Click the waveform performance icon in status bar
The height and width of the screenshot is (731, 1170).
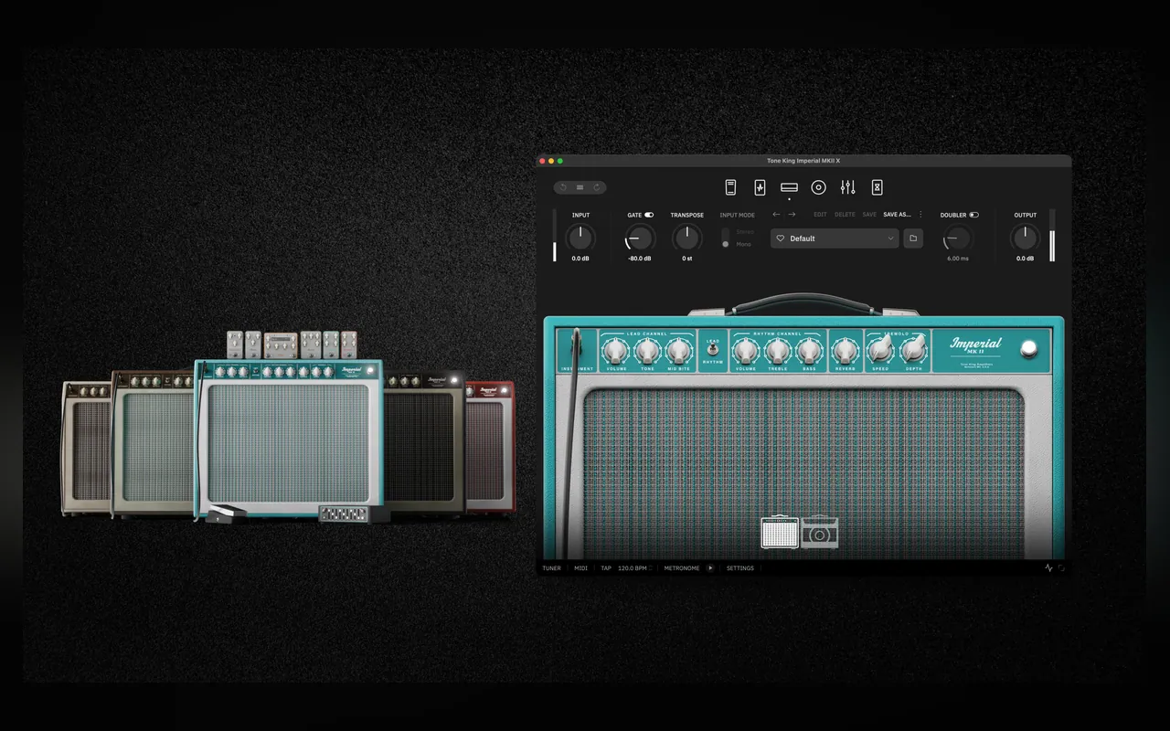1049,567
